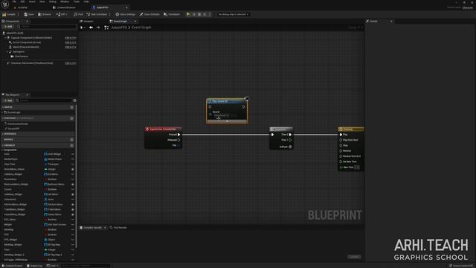Open the Help menu
This screenshot has height=268, width=476.
[x=86, y=1]
